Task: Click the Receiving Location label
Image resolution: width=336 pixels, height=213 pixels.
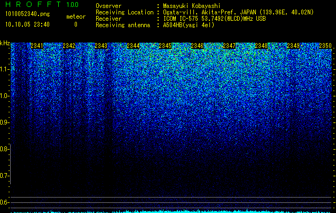Action: (124, 12)
